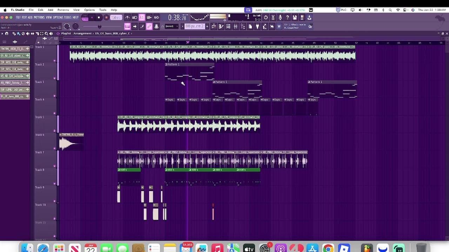This screenshot has height=252, width=449.
Task: Toggle typing keyboard to piano button
Action: 127,26
